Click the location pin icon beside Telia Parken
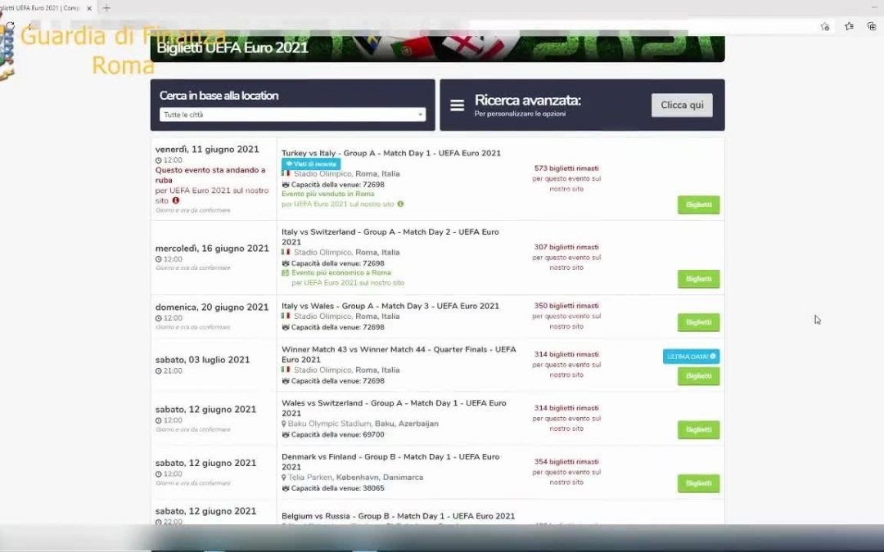Screen dimensions: 884x552 coord(284,478)
